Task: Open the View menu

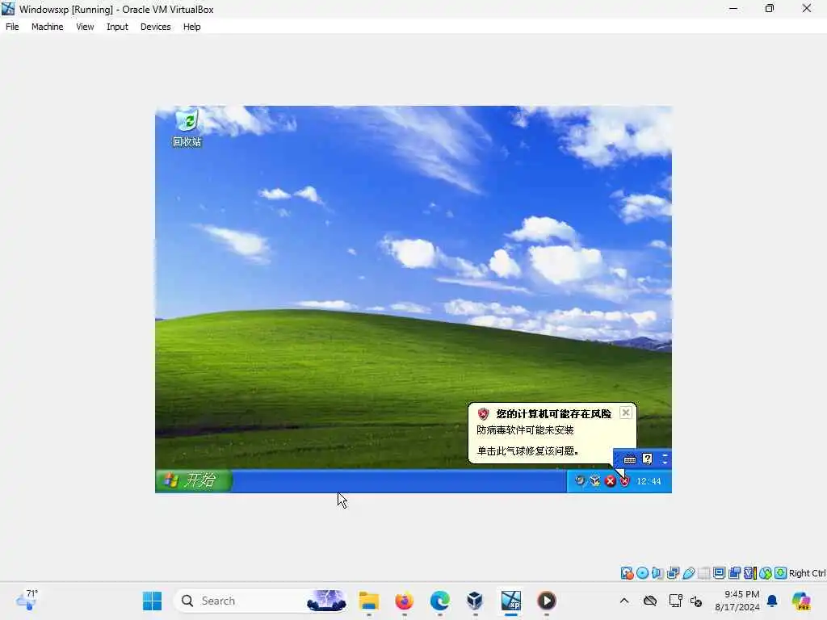Action: 85,27
